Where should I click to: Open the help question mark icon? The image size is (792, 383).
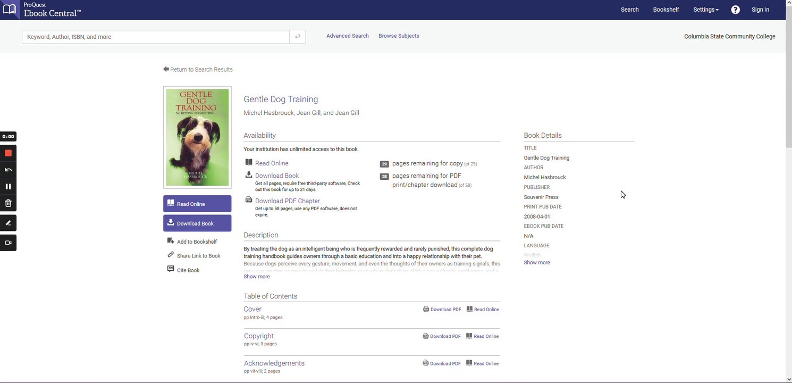[x=735, y=10]
